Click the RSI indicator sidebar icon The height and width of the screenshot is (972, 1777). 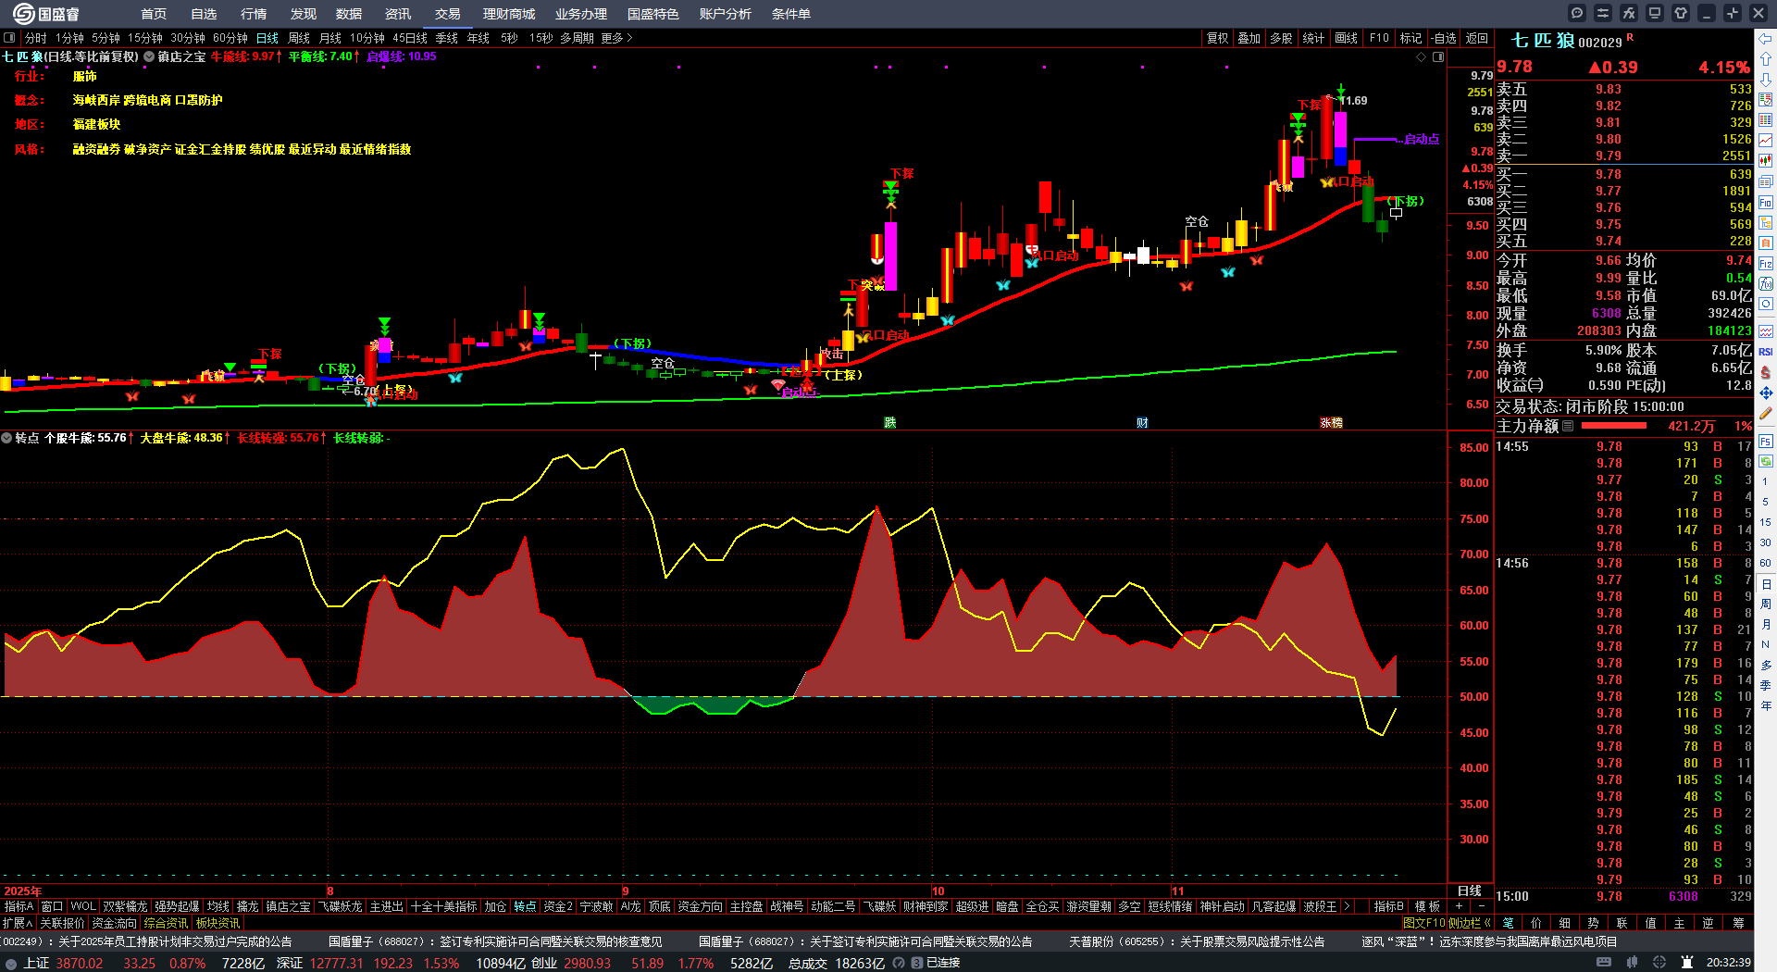1766,352
